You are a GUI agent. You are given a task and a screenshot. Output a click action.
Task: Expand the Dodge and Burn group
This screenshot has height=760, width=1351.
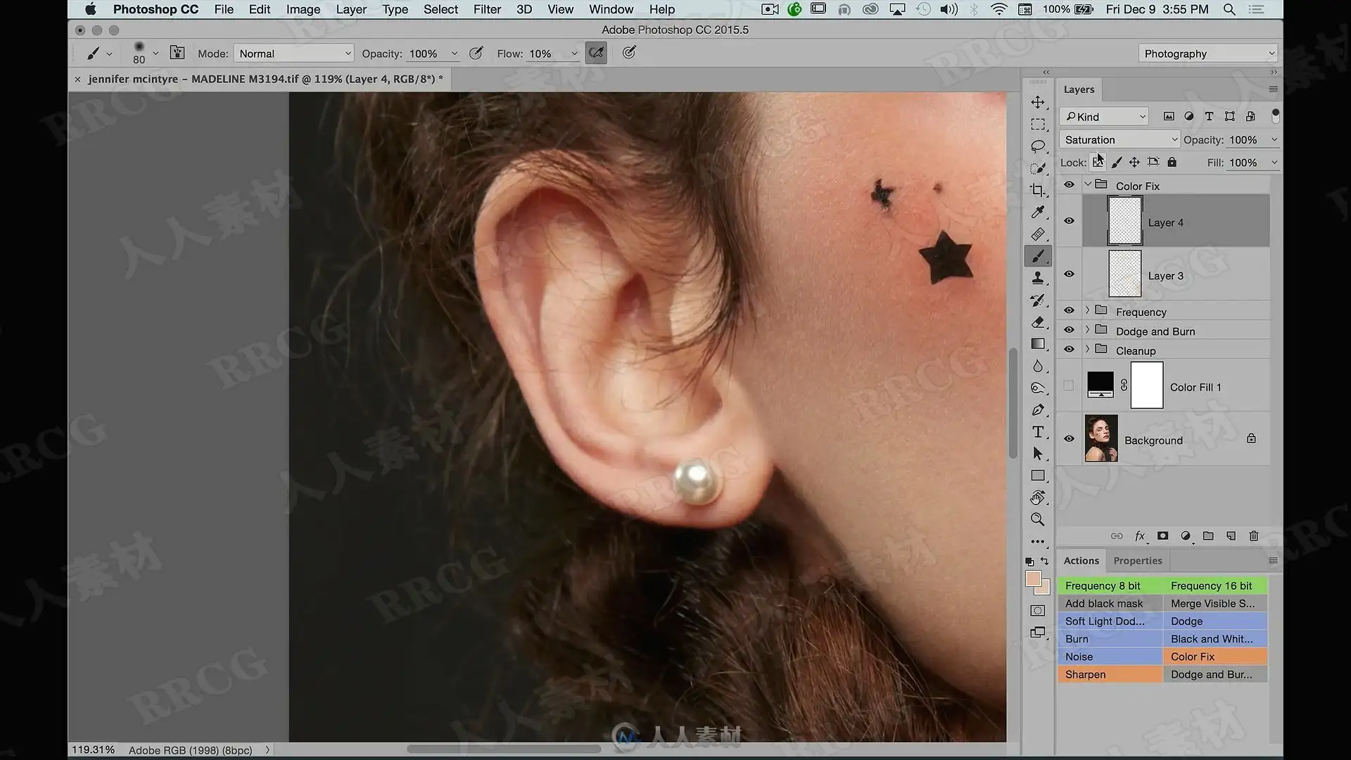click(1088, 330)
